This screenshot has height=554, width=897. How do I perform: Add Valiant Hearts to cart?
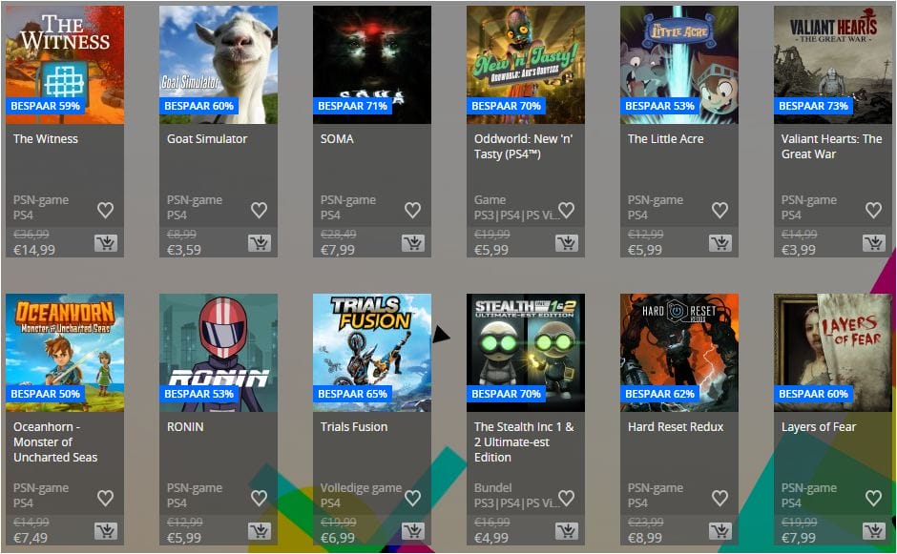(874, 243)
